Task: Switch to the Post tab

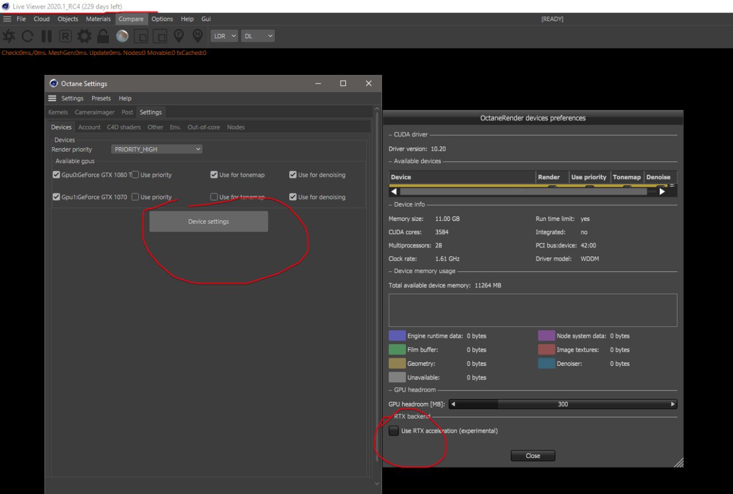Action: (x=127, y=112)
